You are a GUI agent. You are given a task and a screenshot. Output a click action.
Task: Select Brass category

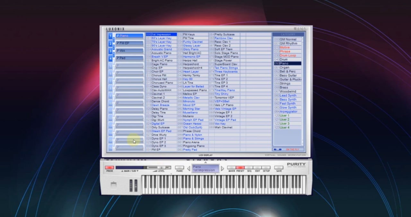coord(287,87)
